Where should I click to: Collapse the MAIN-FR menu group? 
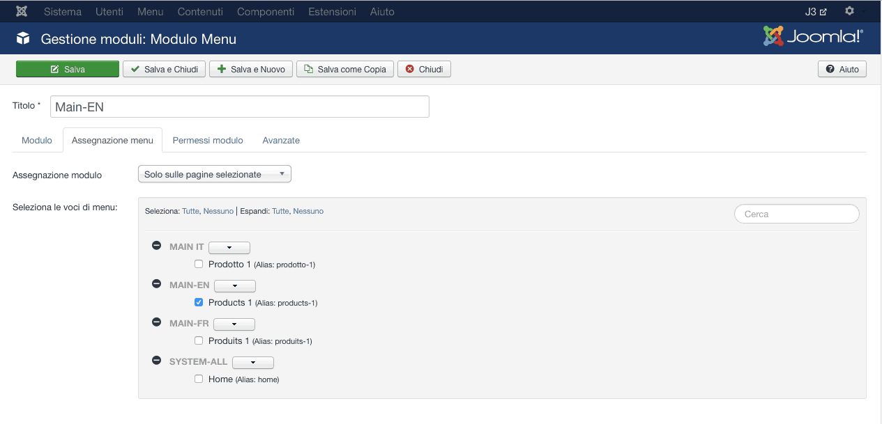(157, 322)
